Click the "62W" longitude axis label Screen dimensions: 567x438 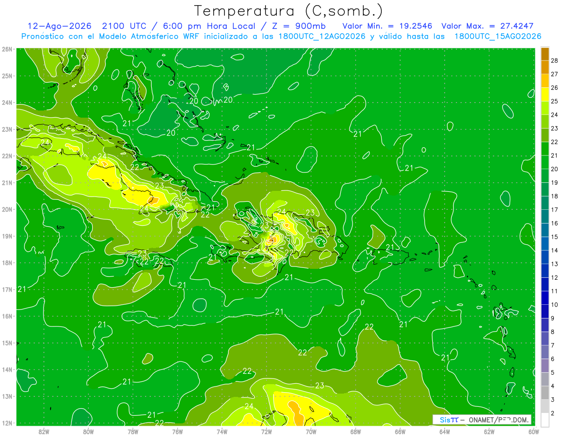[x=489, y=431]
